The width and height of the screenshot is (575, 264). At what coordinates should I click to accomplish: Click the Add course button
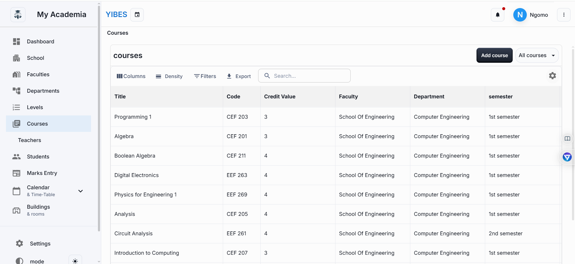tap(494, 55)
